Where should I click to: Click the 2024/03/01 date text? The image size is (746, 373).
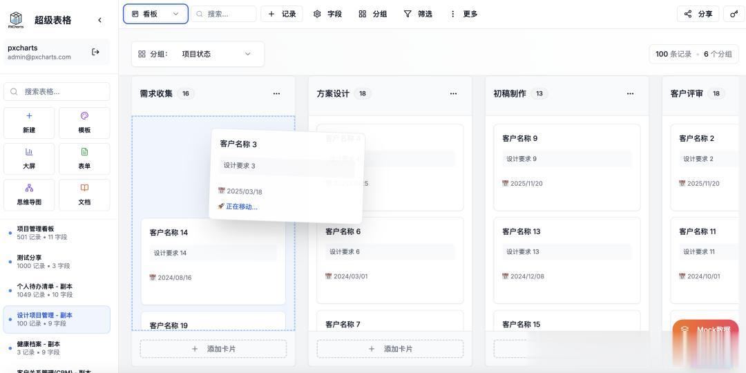coord(351,276)
